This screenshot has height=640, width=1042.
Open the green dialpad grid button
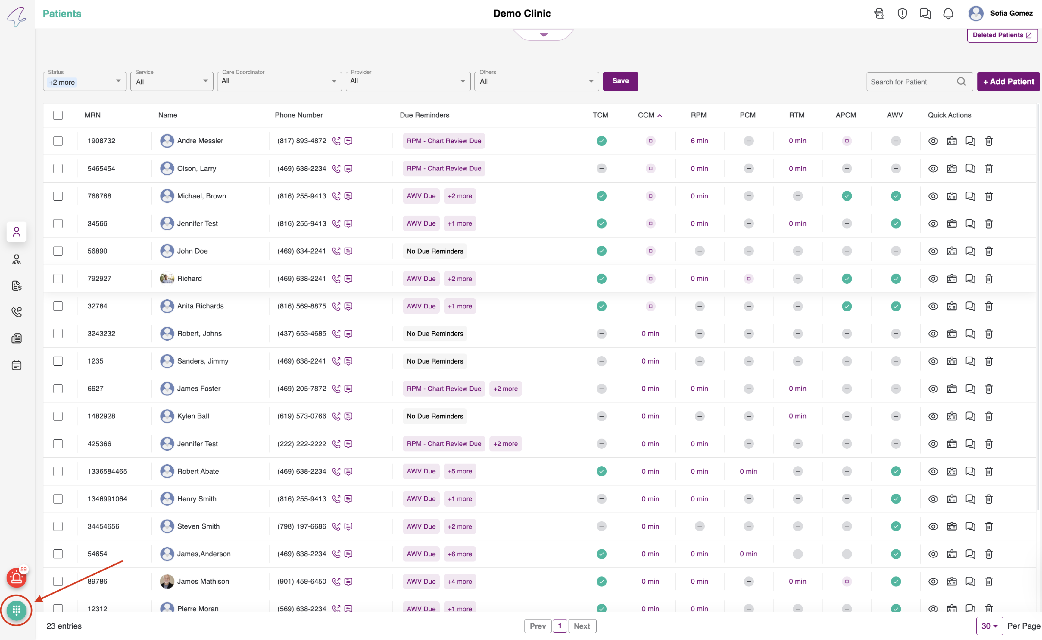pyautogui.click(x=17, y=610)
